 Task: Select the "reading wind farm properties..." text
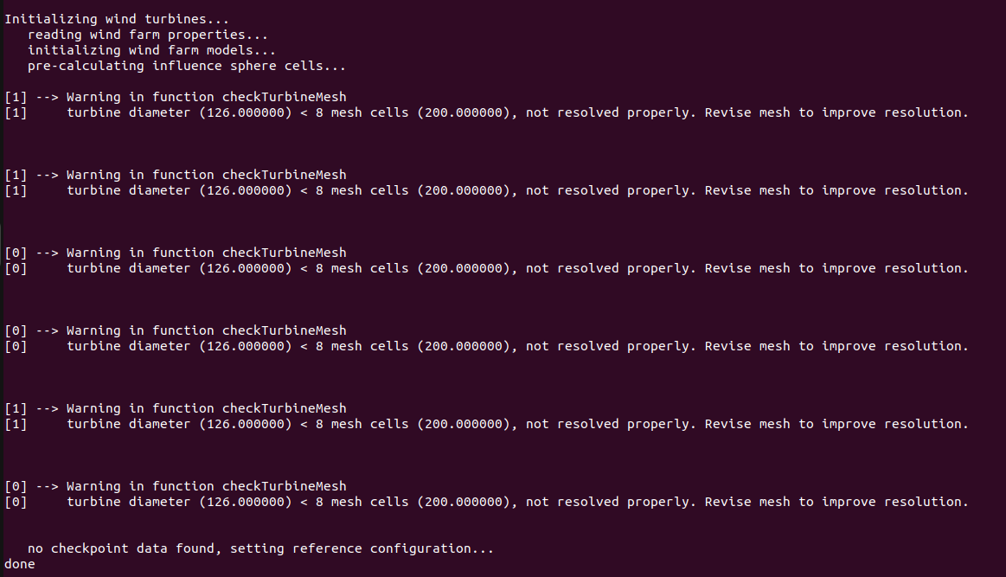click(x=148, y=35)
